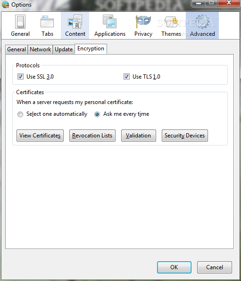
Task: Switch to the Network sub-tab
Action: [x=40, y=49]
